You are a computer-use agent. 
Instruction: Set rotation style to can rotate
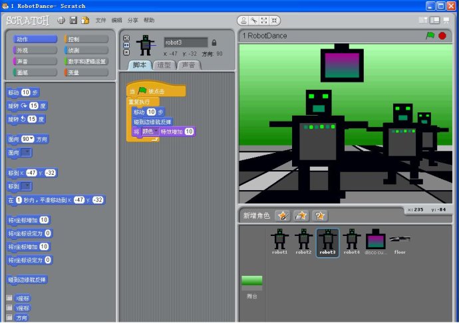pos(126,38)
